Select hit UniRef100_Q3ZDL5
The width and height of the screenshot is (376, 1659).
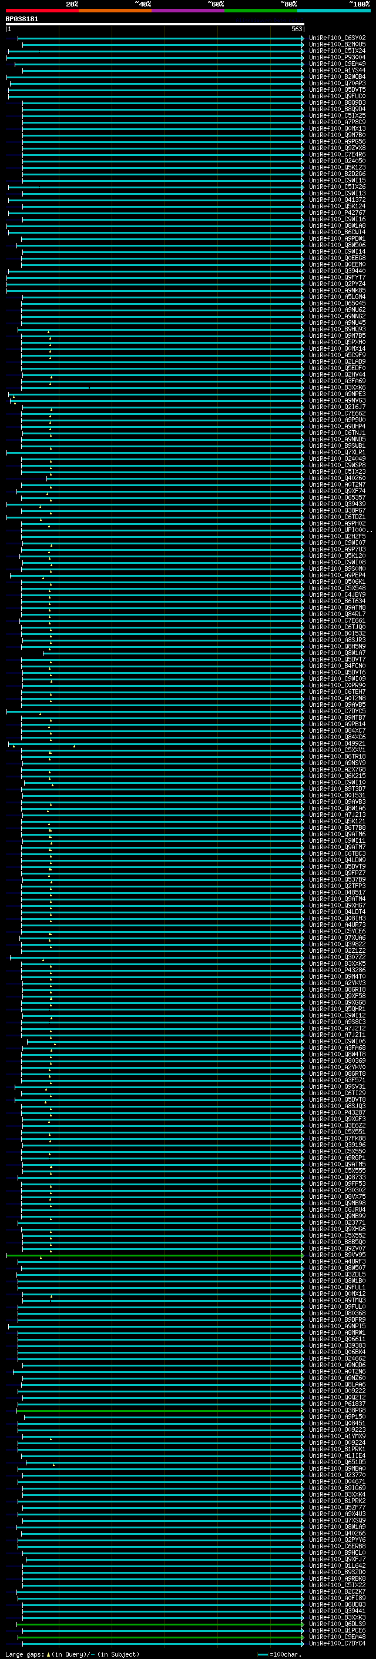337,1275
